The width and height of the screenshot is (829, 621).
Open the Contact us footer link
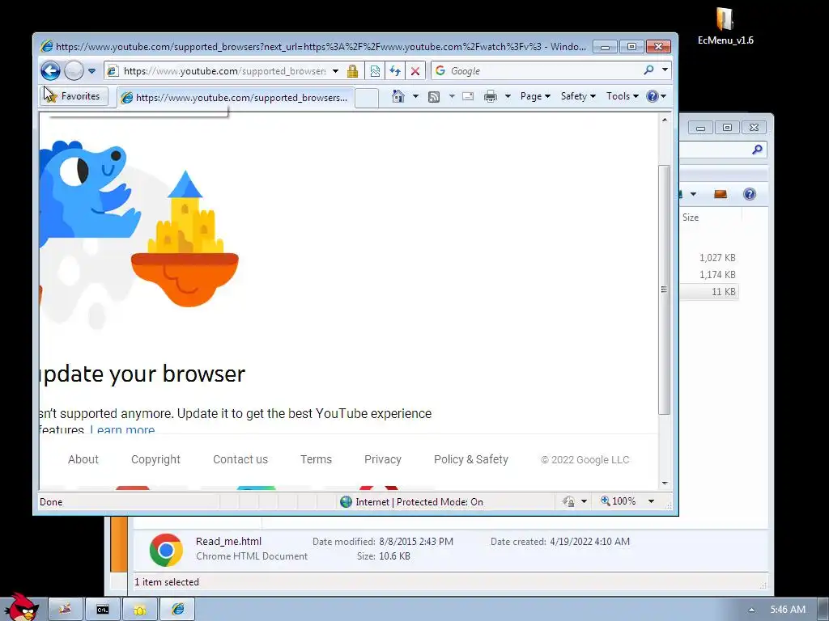[240, 459]
